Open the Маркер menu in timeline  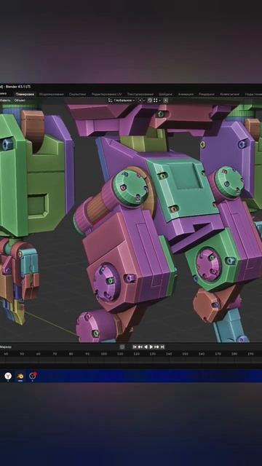5,347
